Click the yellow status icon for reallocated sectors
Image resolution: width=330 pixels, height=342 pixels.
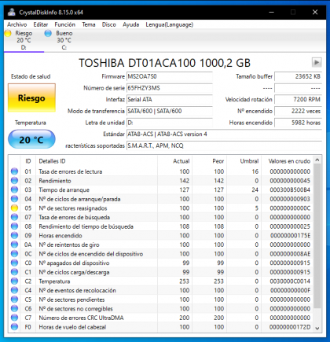point(14,208)
